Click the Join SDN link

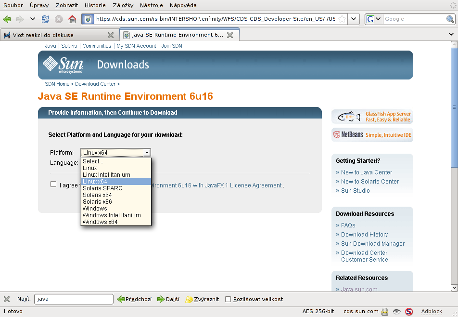172,46
